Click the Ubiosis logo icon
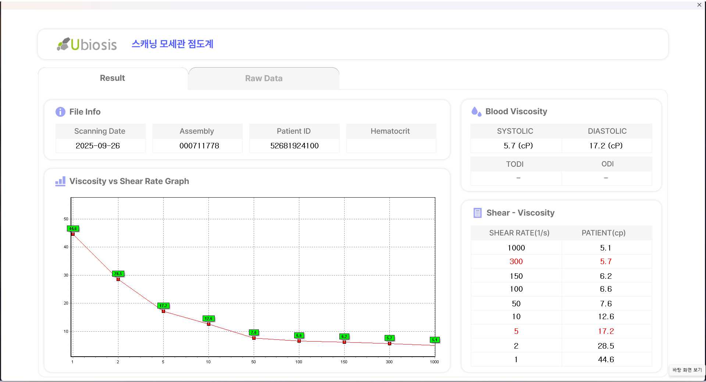The width and height of the screenshot is (706, 382). pyautogui.click(x=63, y=44)
